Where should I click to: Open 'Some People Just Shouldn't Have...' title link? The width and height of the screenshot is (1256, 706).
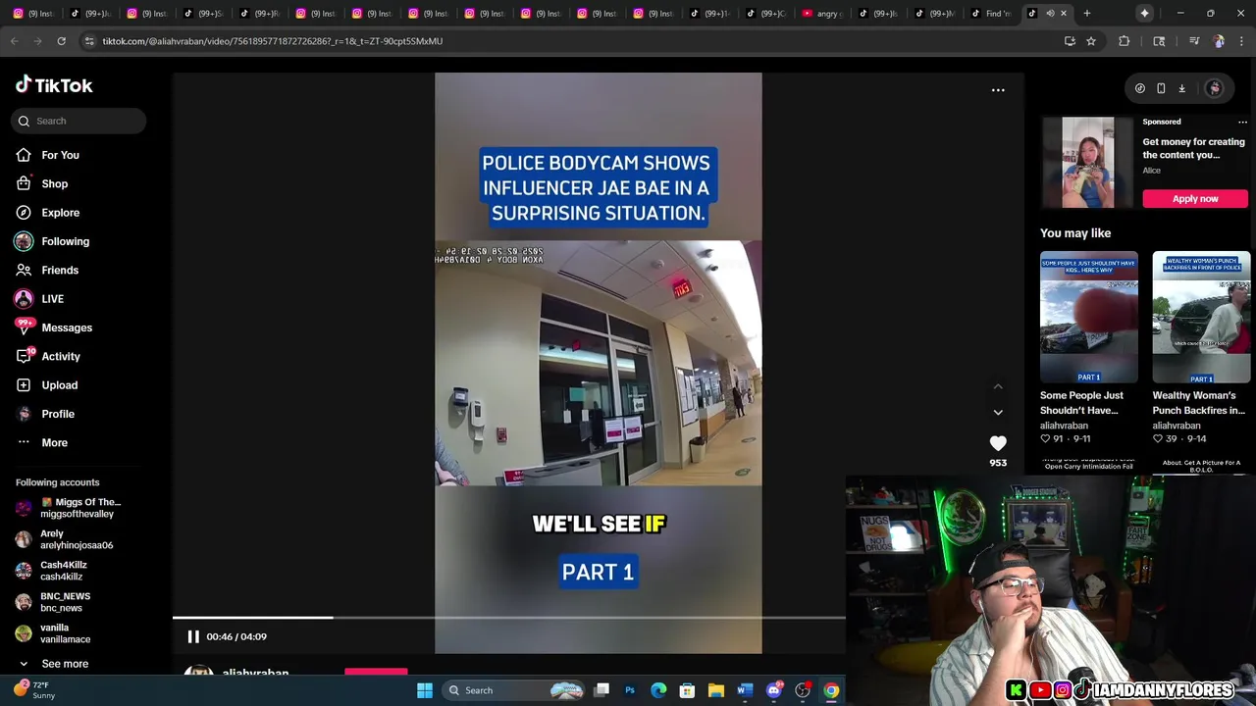tap(1081, 403)
